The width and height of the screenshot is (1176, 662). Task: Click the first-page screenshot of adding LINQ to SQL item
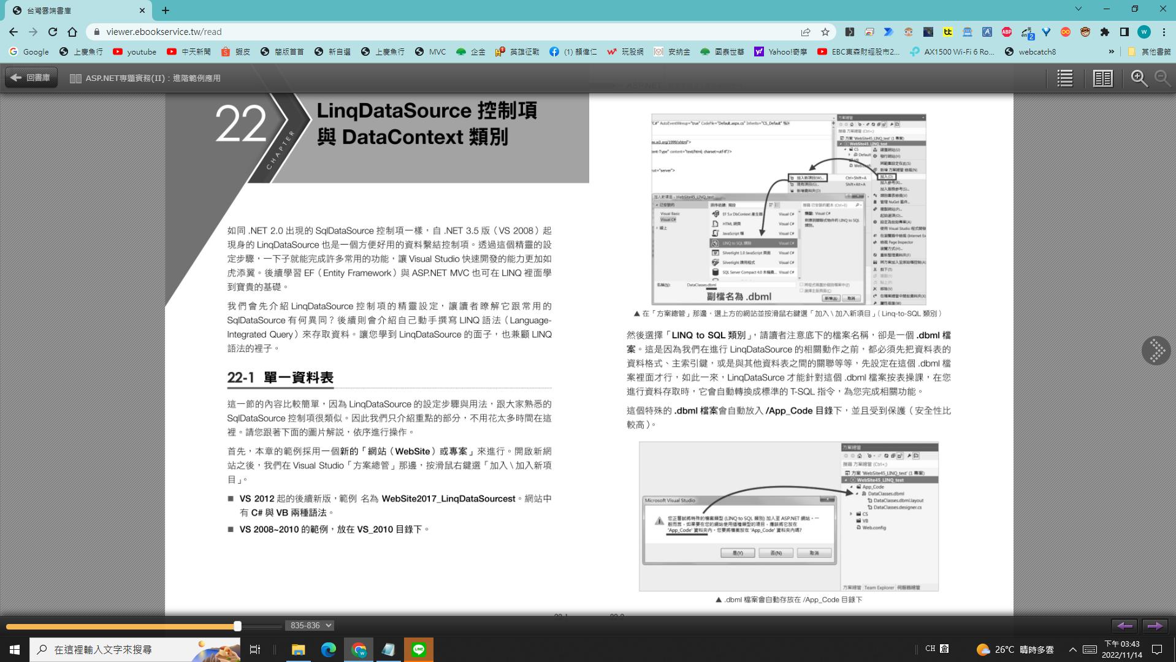[788, 209]
